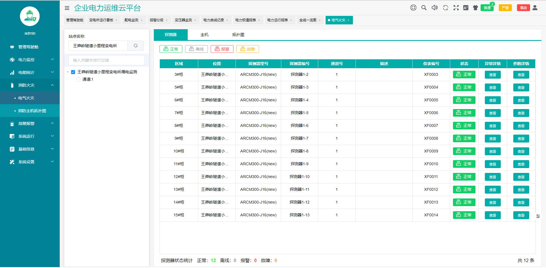Expand the 基础信息 menu chevron
The height and width of the screenshot is (268, 546).
[52, 149]
